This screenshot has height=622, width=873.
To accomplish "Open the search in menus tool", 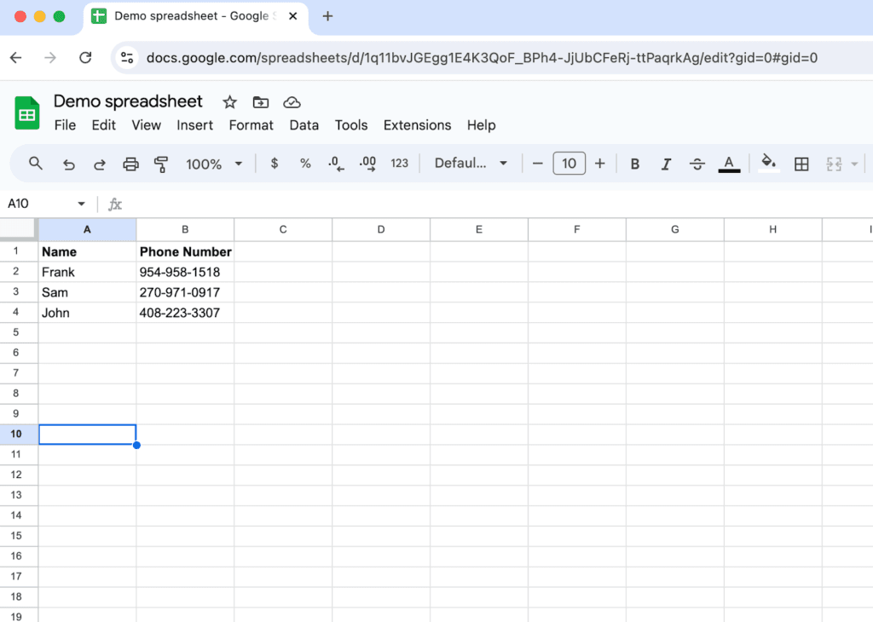I will pyautogui.click(x=34, y=164).
